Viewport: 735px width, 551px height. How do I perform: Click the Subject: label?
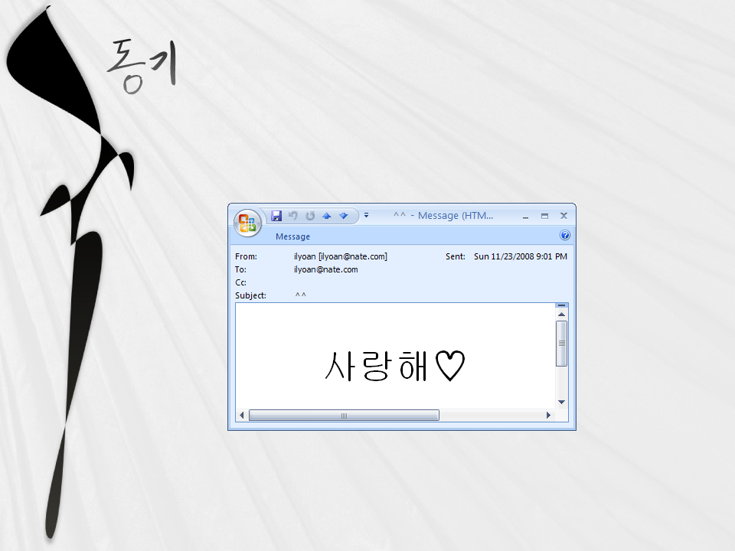[251, 295]
